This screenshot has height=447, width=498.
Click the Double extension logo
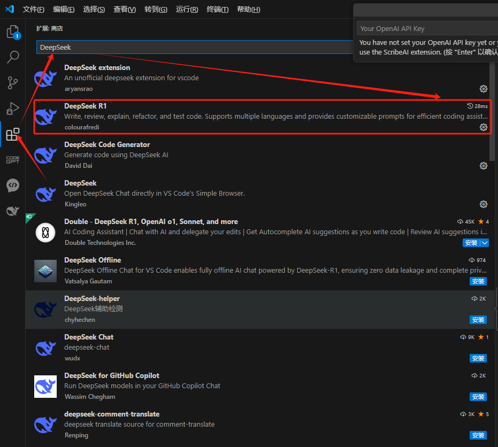(45, 233)
